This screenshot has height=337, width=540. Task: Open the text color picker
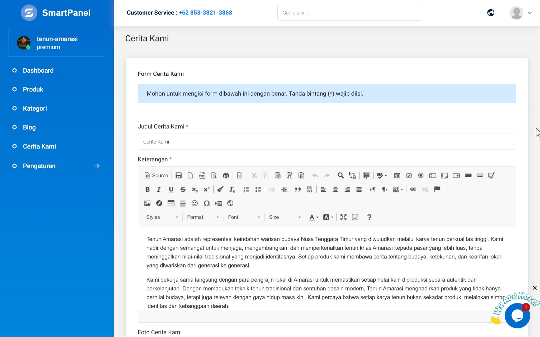click(314, 217)
